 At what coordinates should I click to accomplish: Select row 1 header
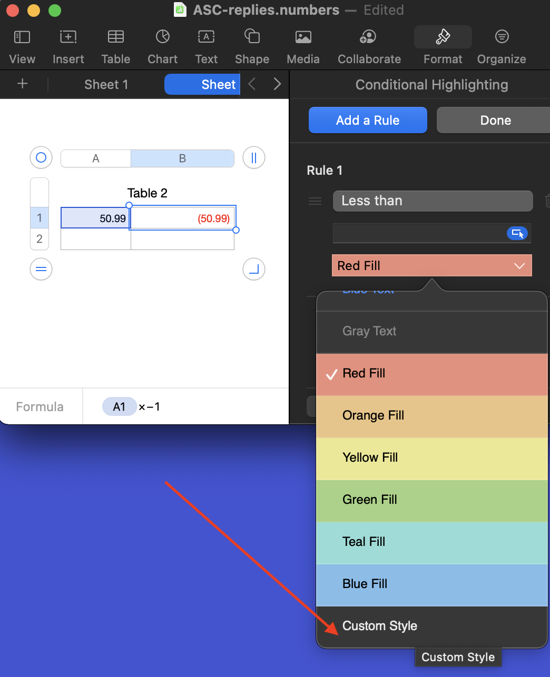point(40,218)
